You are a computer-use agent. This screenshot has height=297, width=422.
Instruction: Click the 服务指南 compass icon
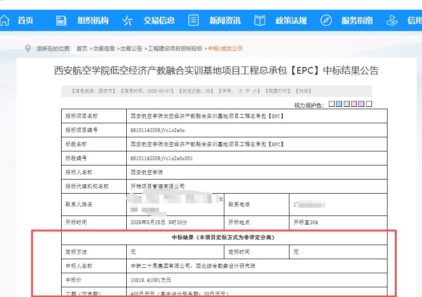click(x=326, y=20)
